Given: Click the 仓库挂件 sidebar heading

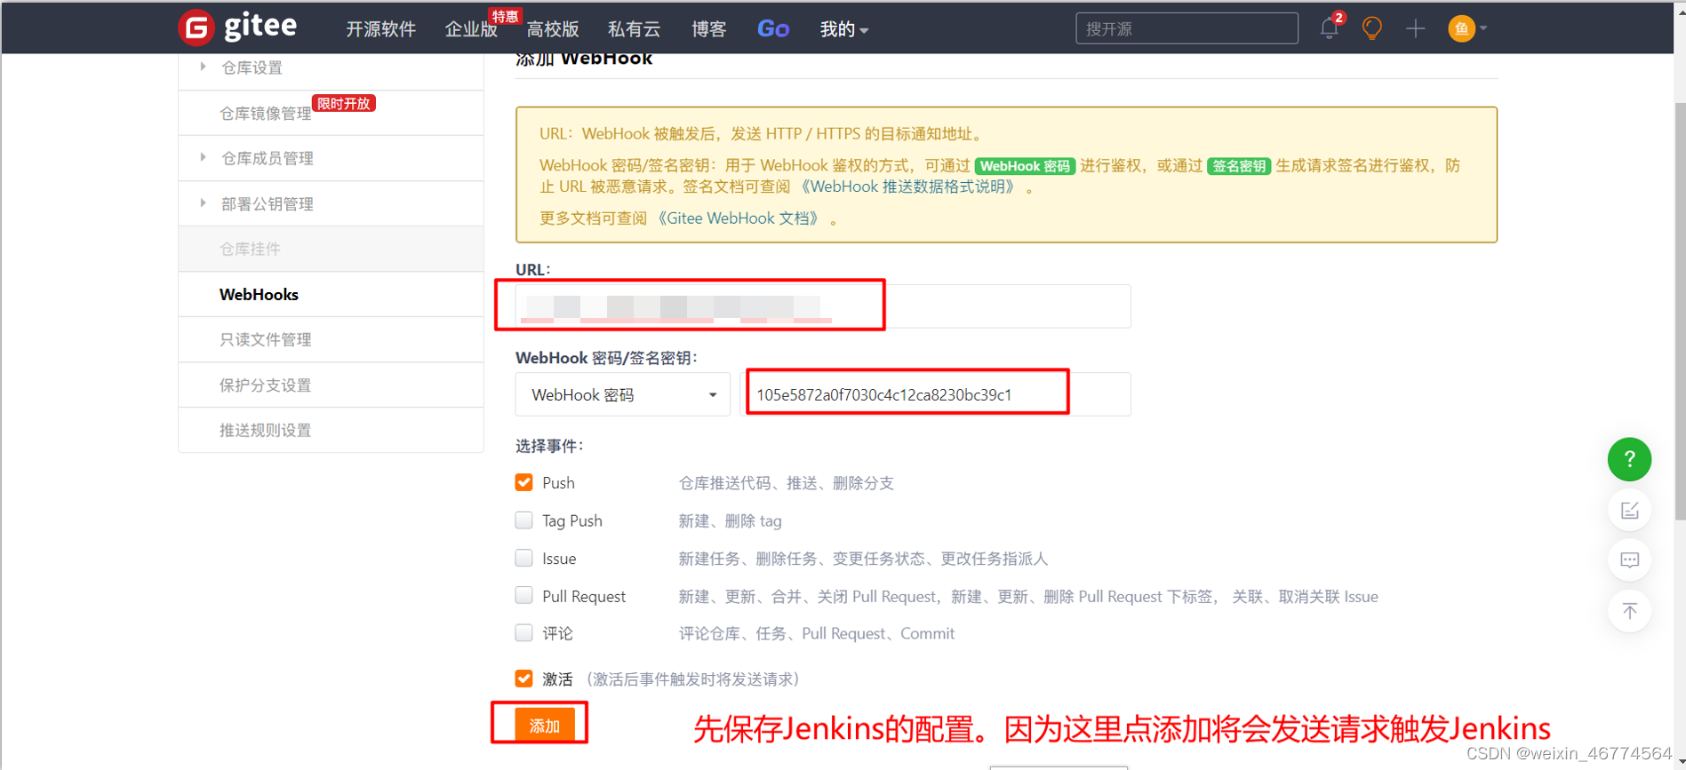Looking at the screenshot, I should click(x=250, y=249).
